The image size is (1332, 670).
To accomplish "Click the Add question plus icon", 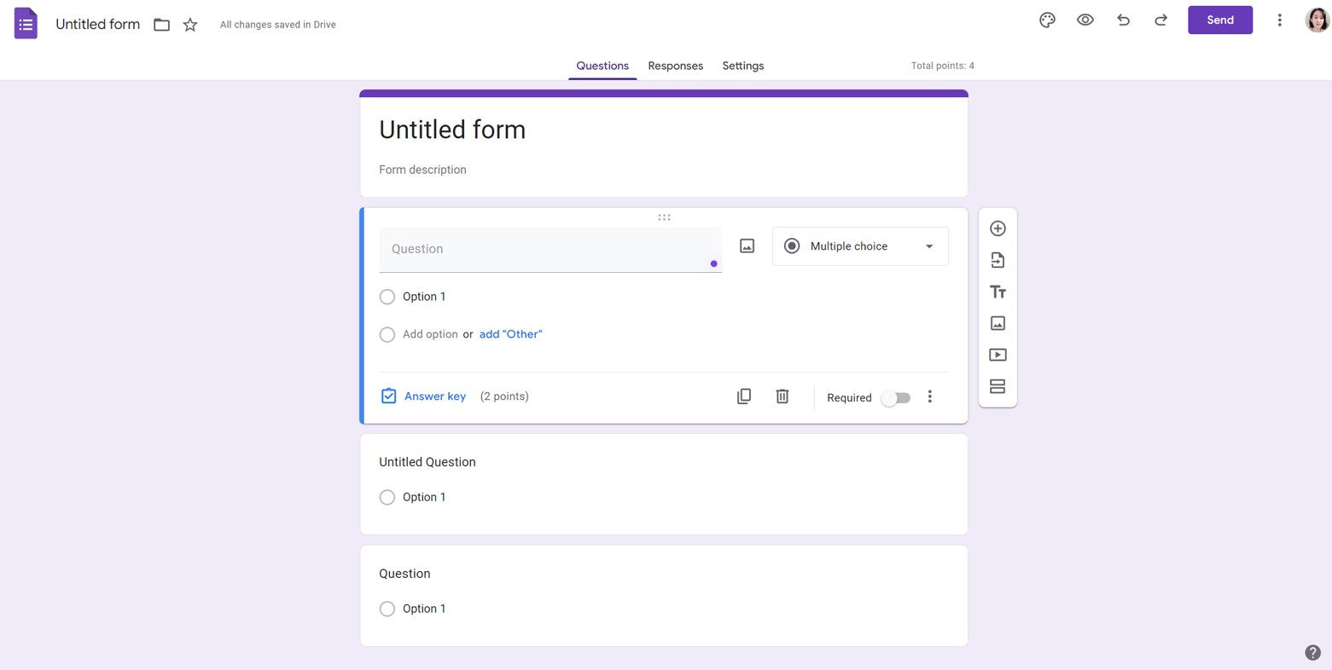I will tap(998, 228).
